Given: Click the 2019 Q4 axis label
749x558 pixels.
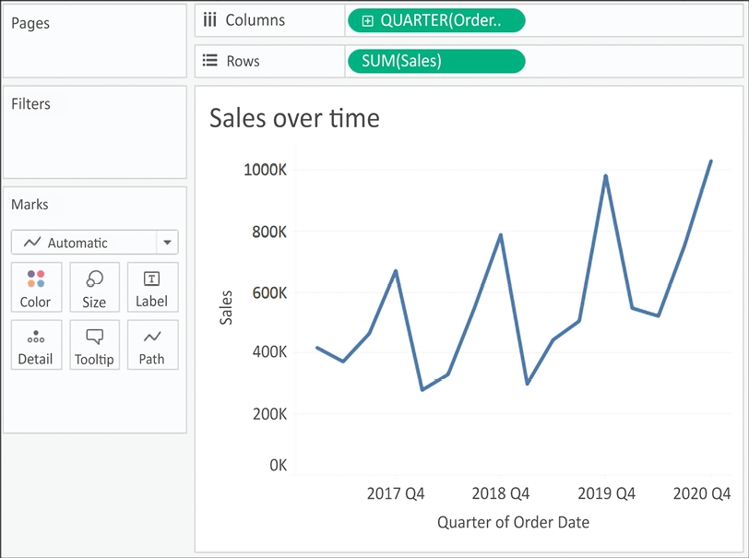Looking at the screenshot, I should click(606, 493).
